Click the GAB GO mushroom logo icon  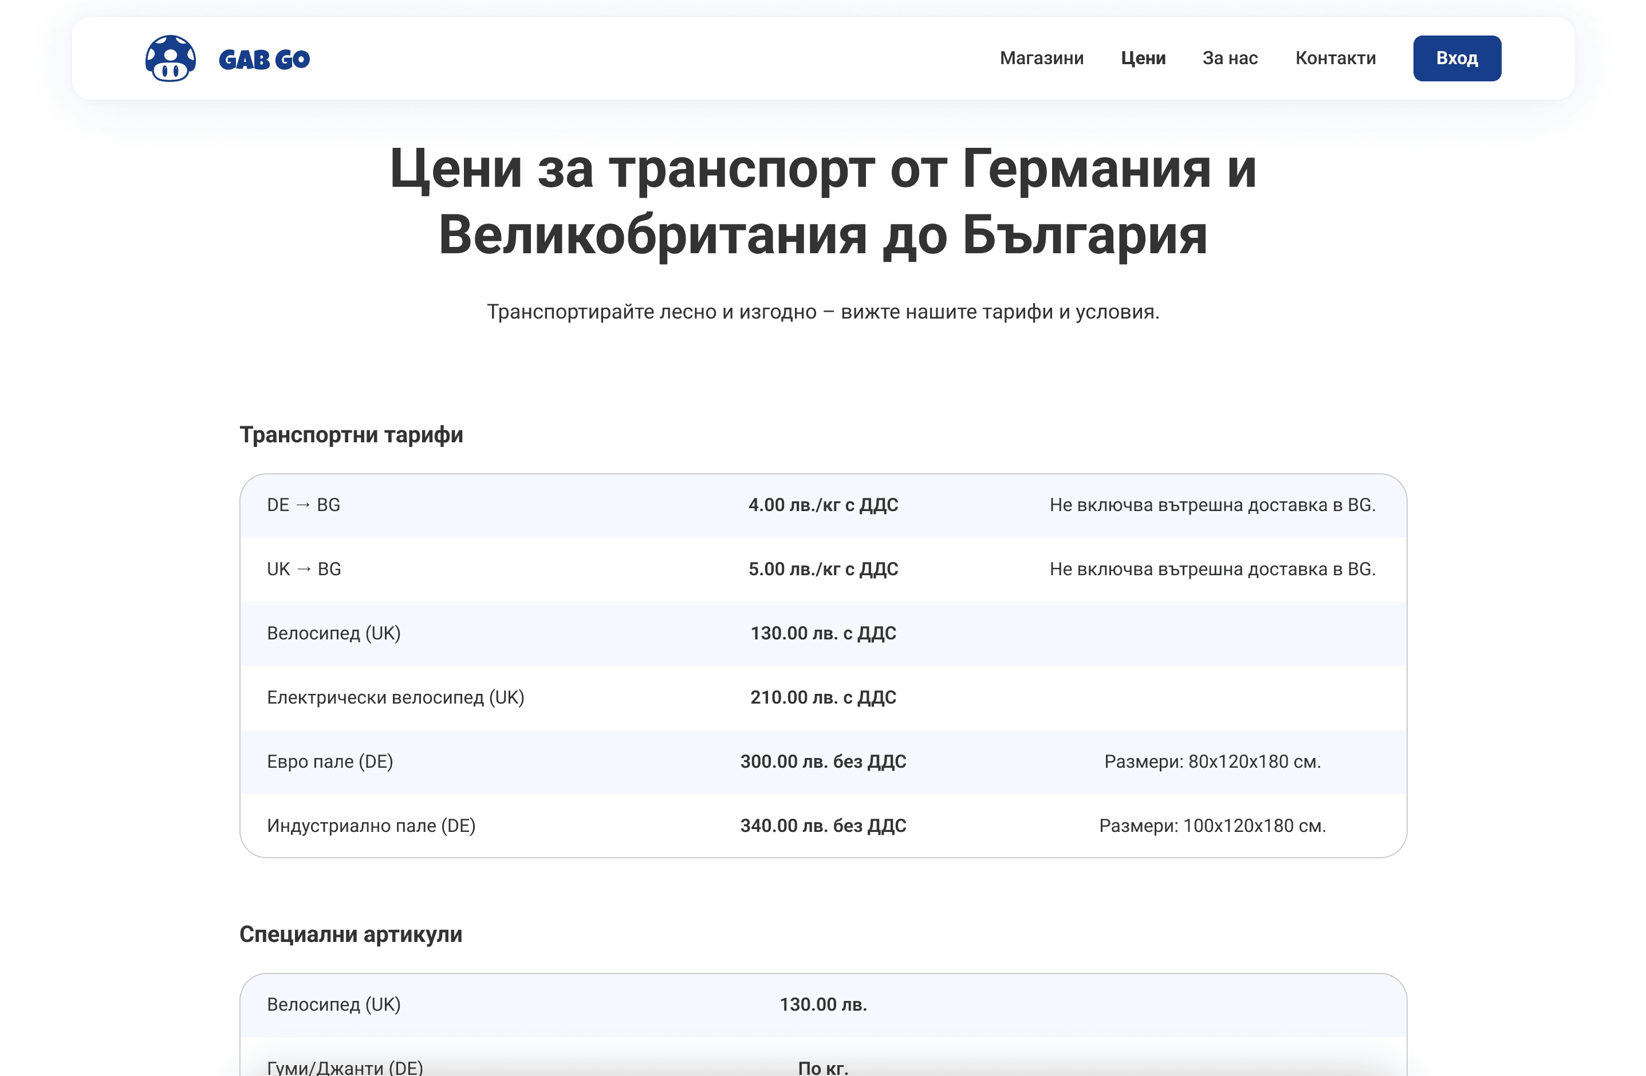(x=170, y=59)
